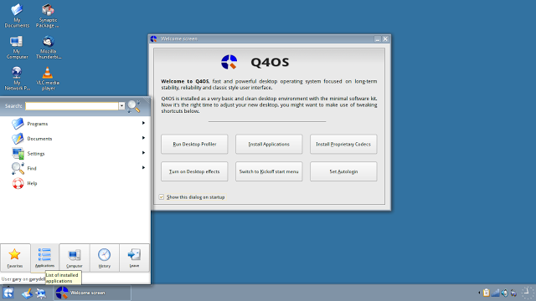Open the My Computer desktop icon
Screen dimensions: 536x301
pos(17,47)
